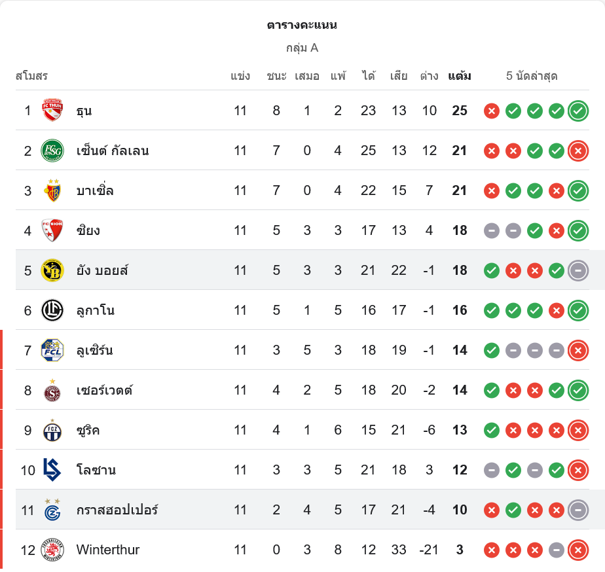Click the Lausanne club logo

pos(52,470)
